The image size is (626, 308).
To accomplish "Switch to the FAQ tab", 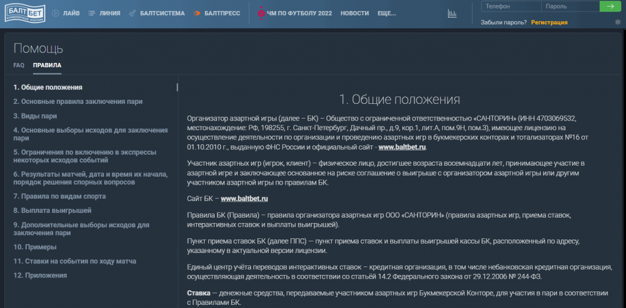I will pyautogui.click(x=19, y=65).
